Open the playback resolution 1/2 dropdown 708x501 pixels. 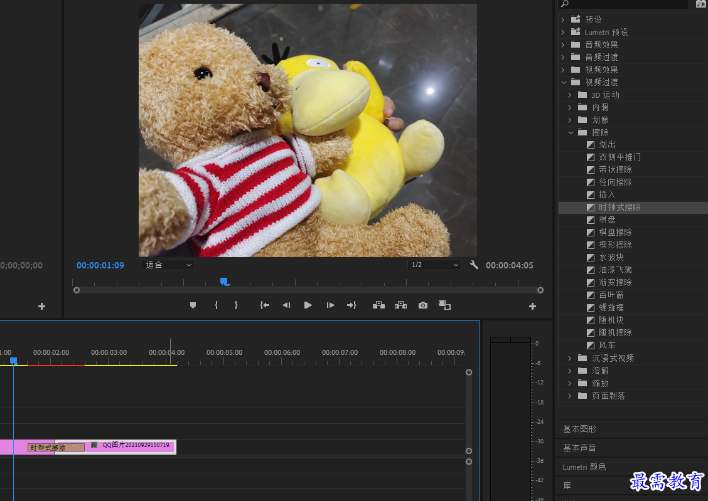(434, 265)
